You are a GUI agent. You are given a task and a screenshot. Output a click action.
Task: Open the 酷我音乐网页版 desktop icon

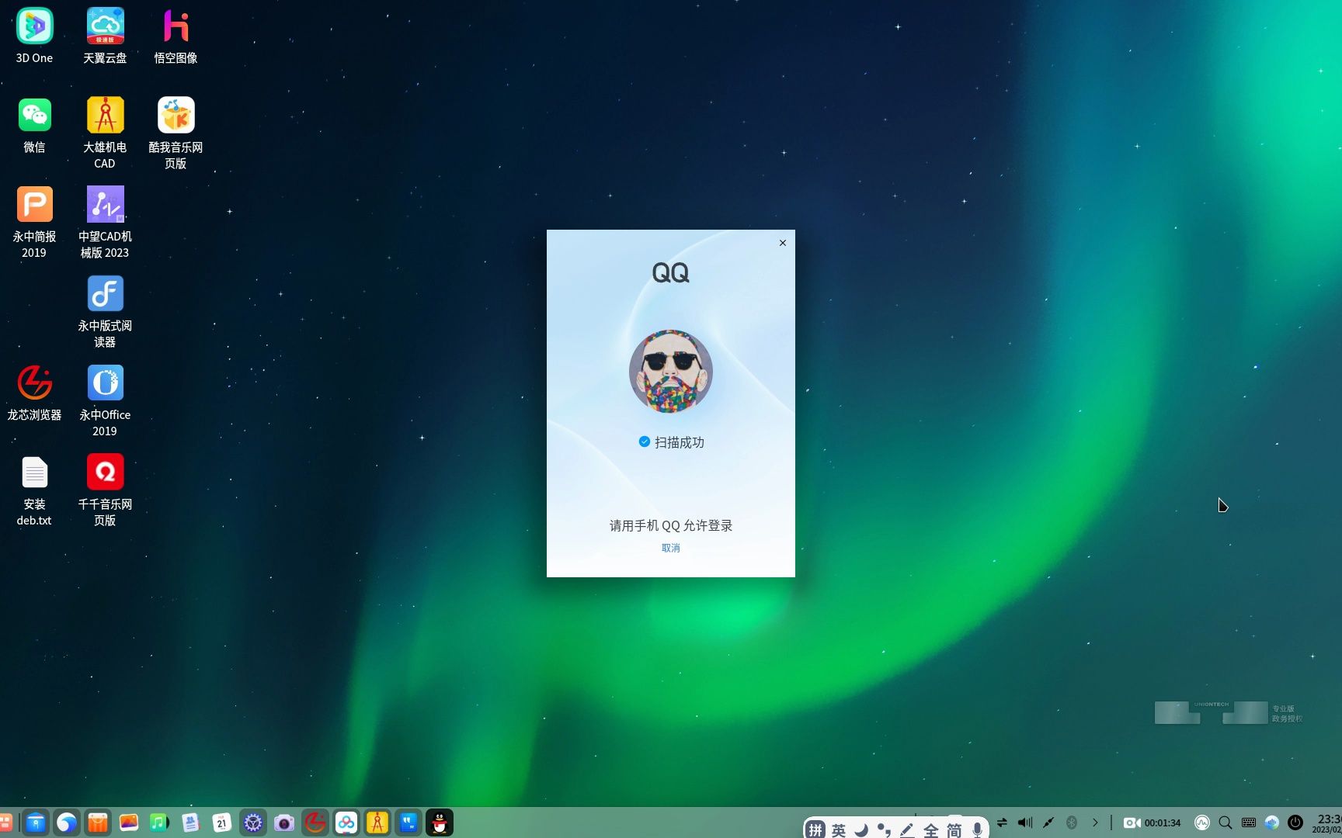(176, 132)
